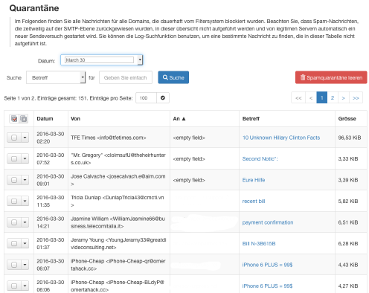Click the date cell 2016-03-30 14:21
The height and width of the screenshot is (293, 369).
click(x=51, y=222)
